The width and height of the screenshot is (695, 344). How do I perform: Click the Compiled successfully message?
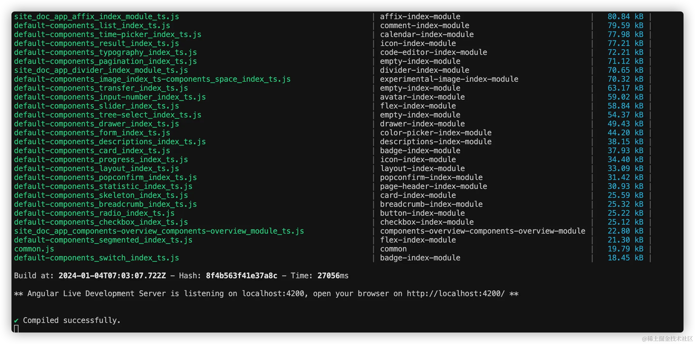[72, 320]
